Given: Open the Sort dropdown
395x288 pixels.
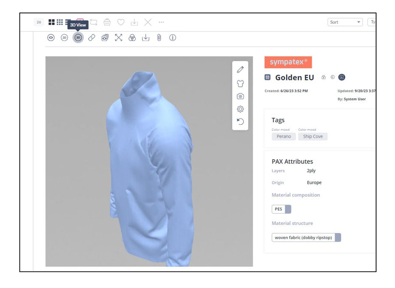Looking at the screenshot, I should [345, 22].
